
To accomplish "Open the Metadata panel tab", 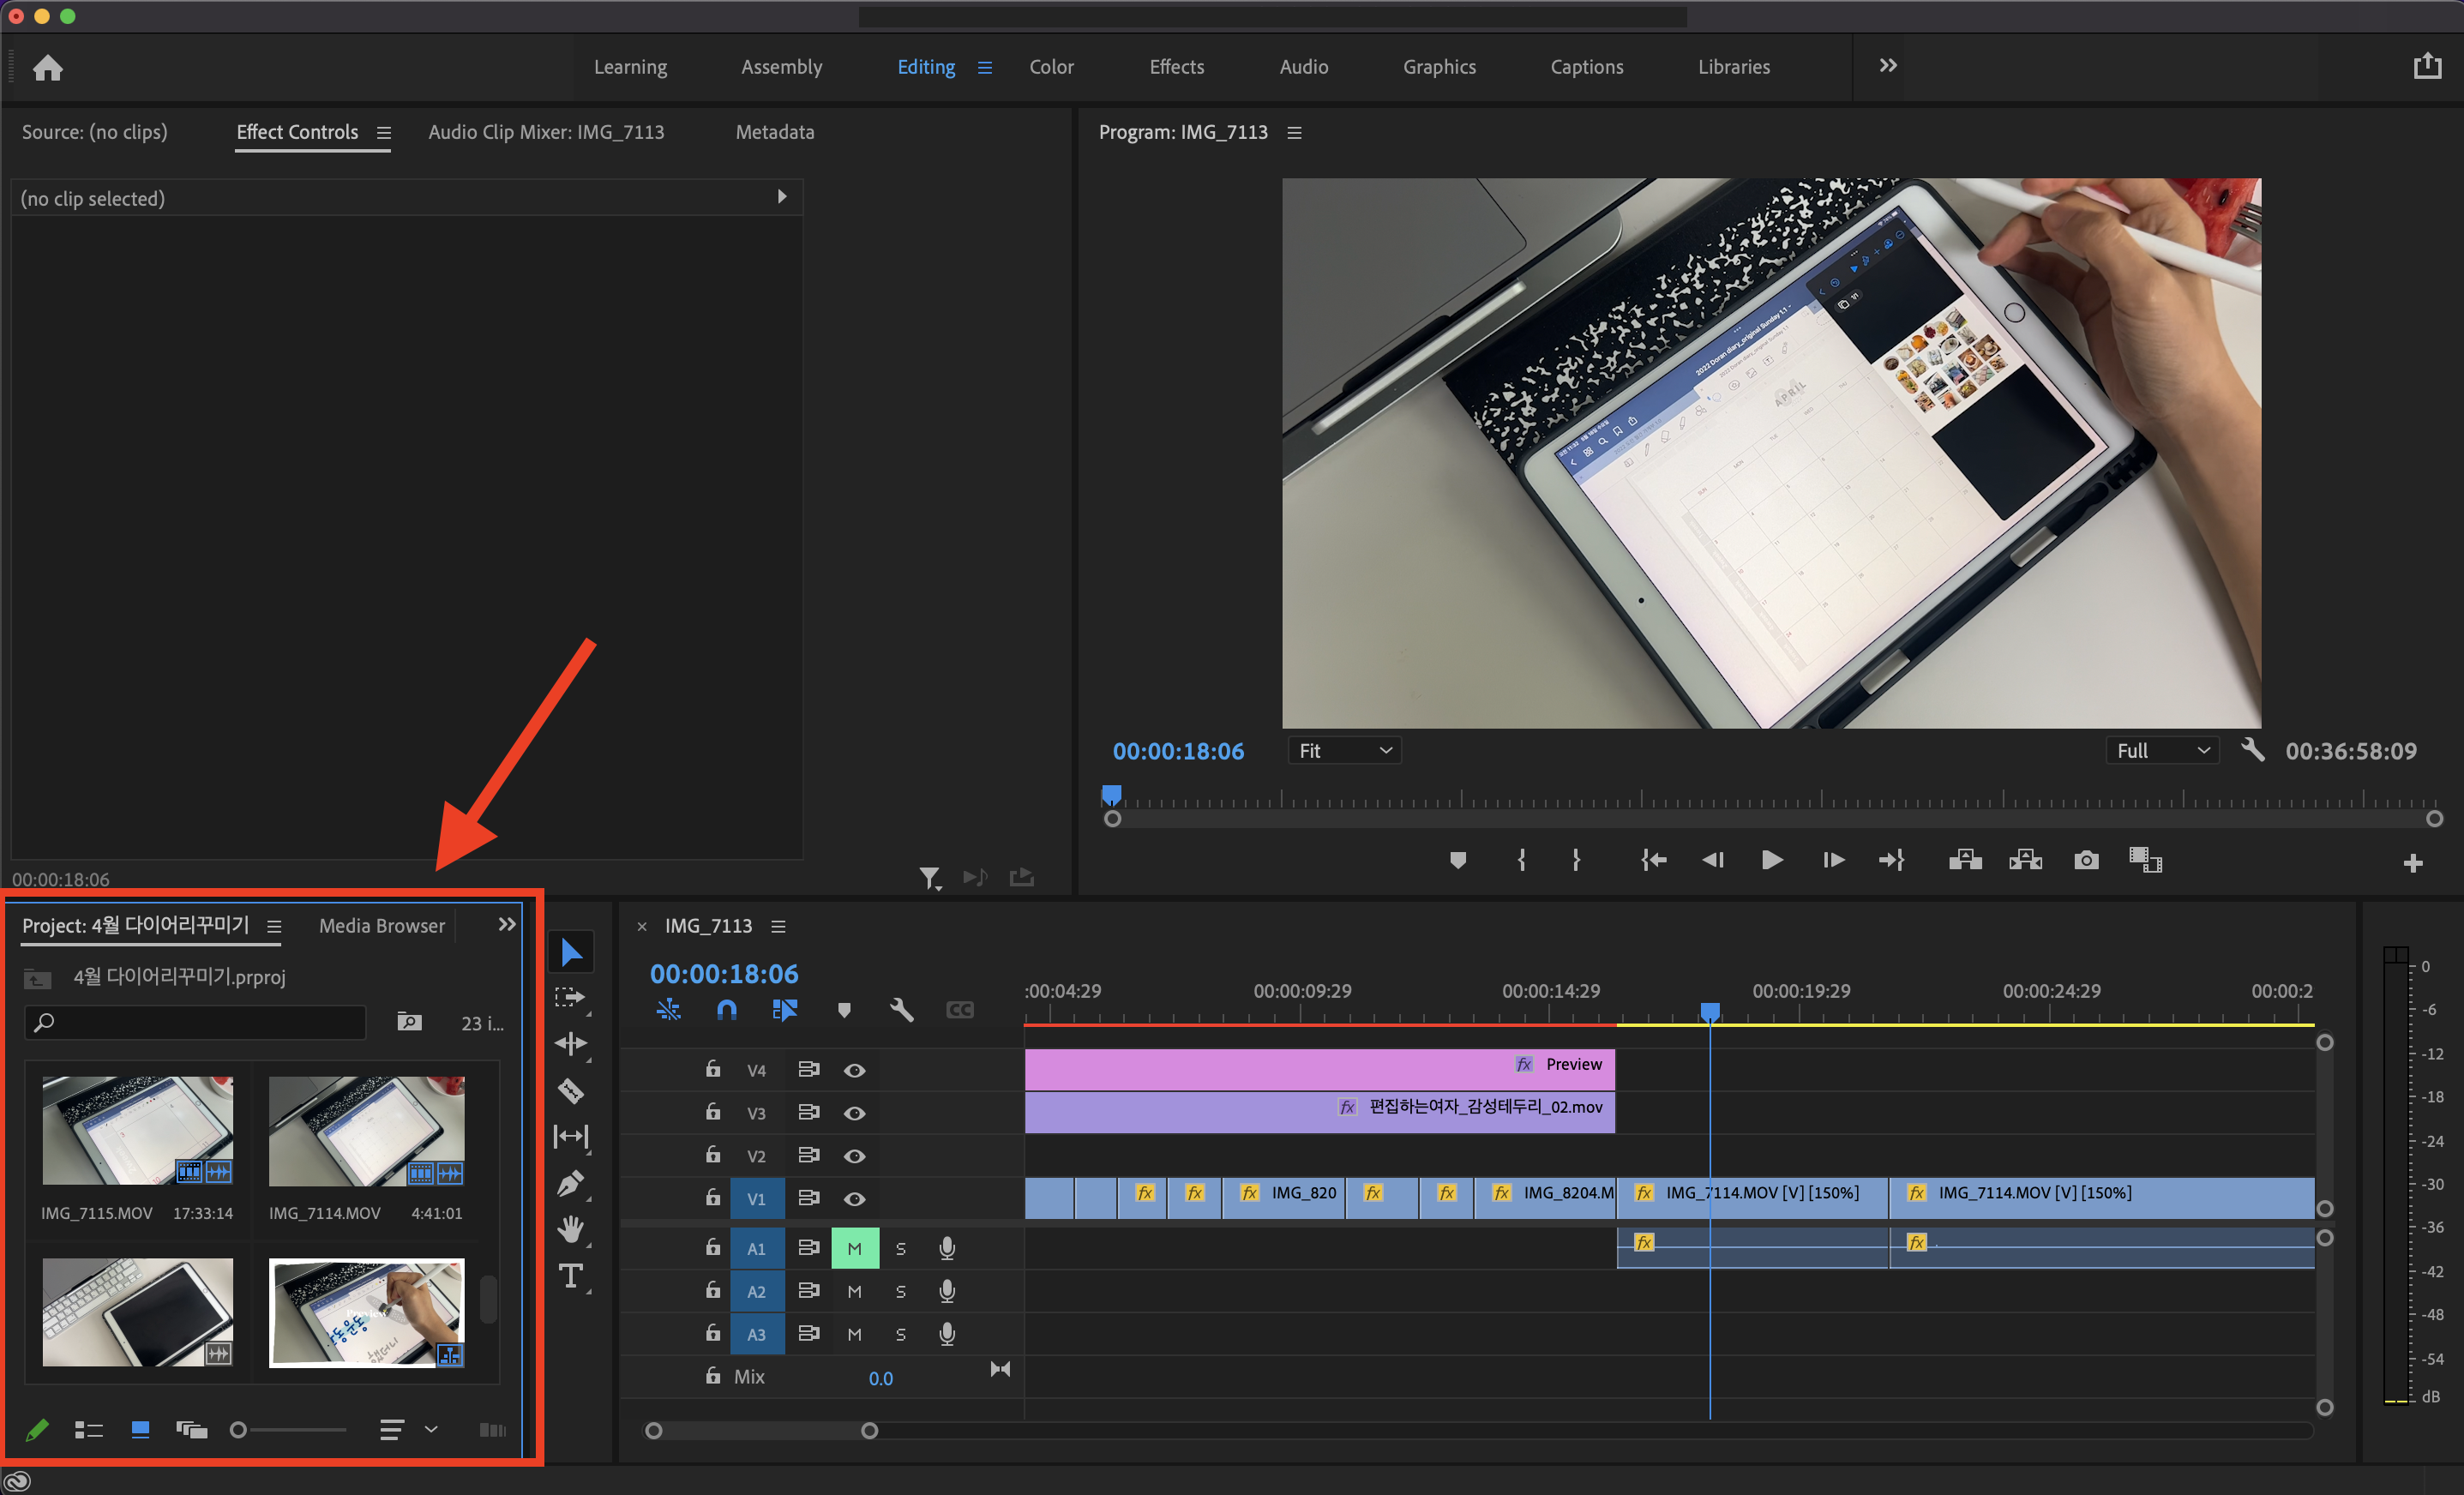I will click(774, 132).
